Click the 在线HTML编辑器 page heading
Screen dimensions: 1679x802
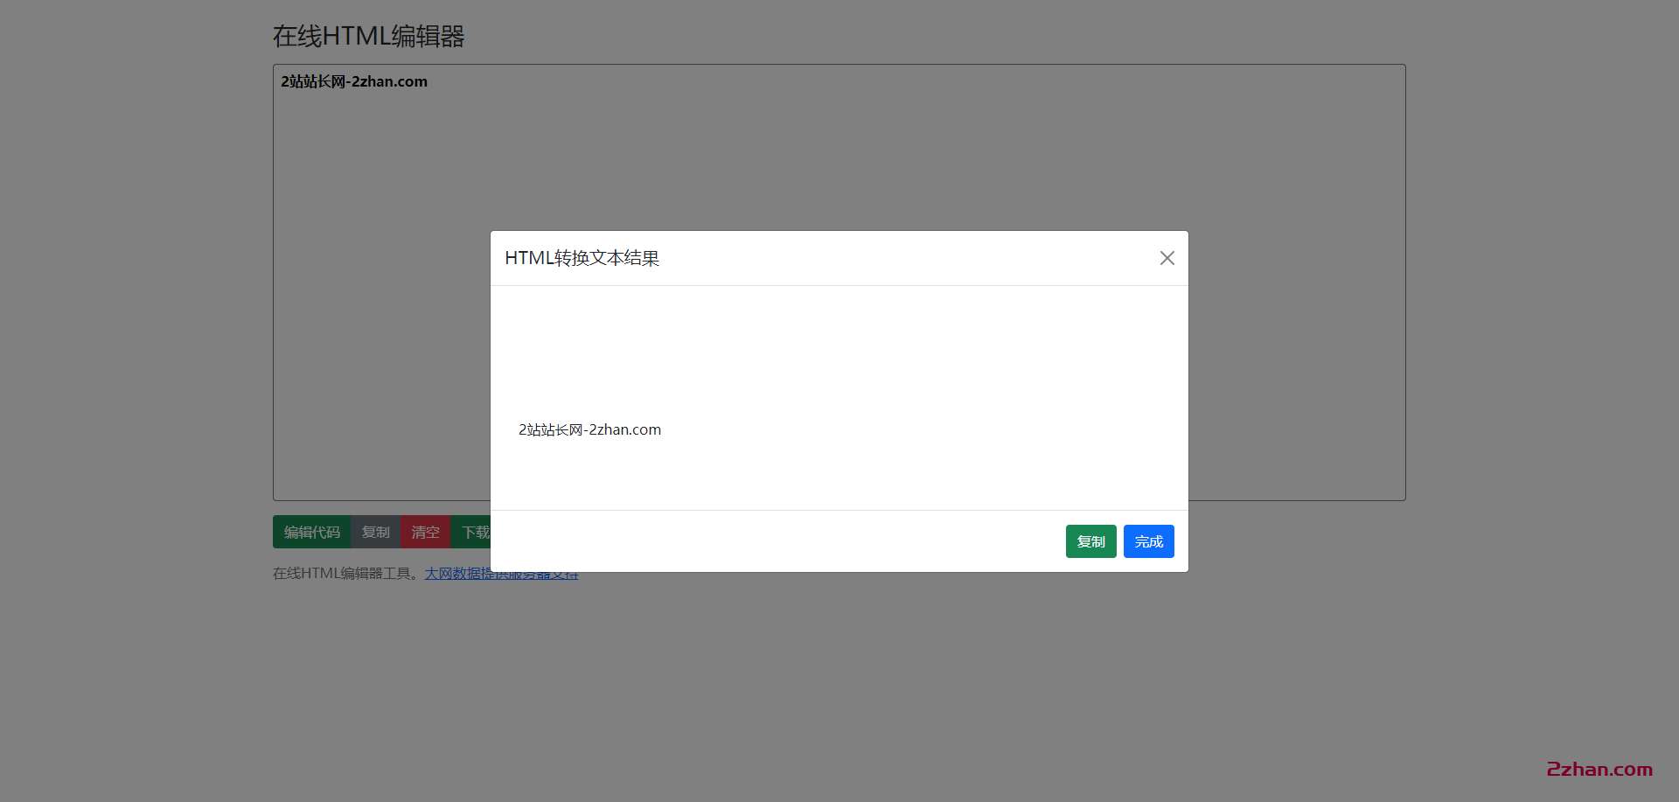coord(368,36)
